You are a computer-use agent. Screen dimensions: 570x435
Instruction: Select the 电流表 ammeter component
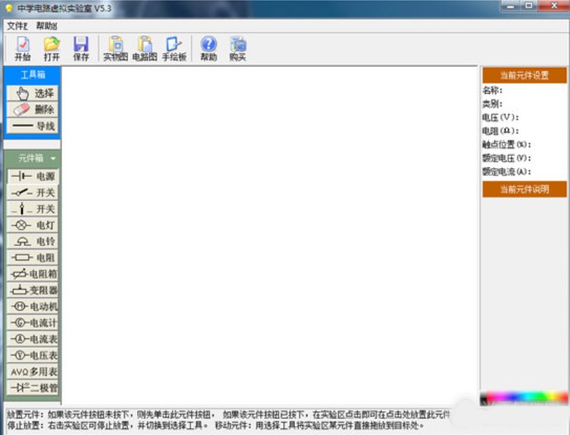point(32,339)
